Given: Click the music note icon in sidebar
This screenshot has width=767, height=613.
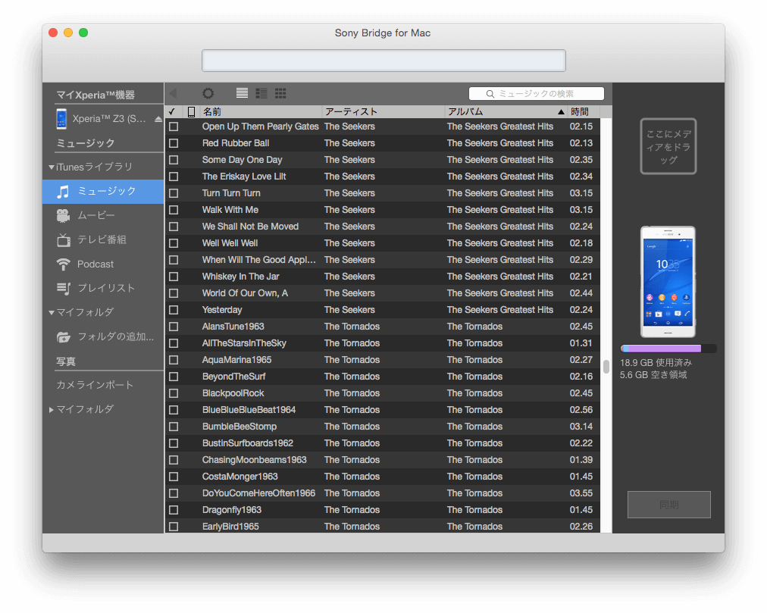Looking at the screenshot, I should (x=63, y=191).
